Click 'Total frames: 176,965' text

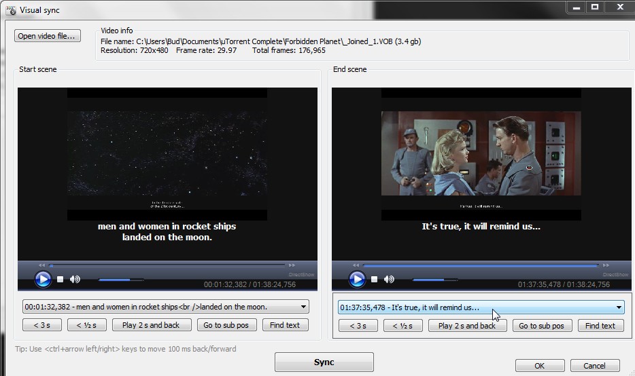[x=289, y=50]
